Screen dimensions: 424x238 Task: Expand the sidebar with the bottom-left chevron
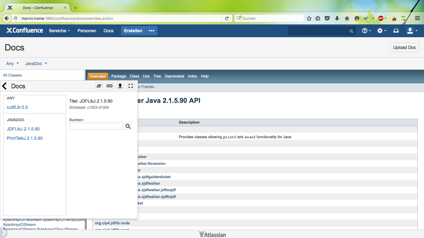(3, 233)
